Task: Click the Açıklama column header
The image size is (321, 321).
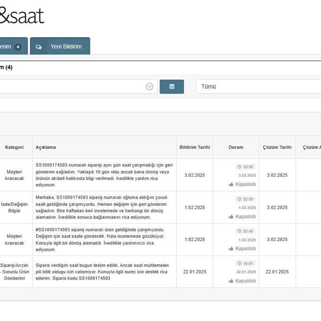Action: coord(46,147)
